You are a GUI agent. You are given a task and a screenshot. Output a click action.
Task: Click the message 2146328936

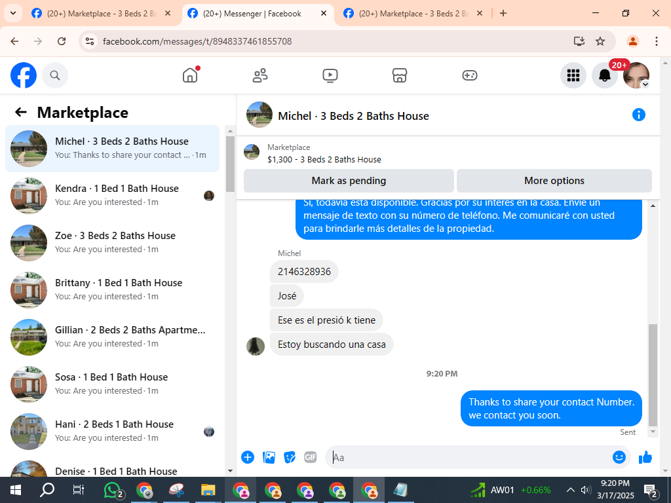pos(304,272)
